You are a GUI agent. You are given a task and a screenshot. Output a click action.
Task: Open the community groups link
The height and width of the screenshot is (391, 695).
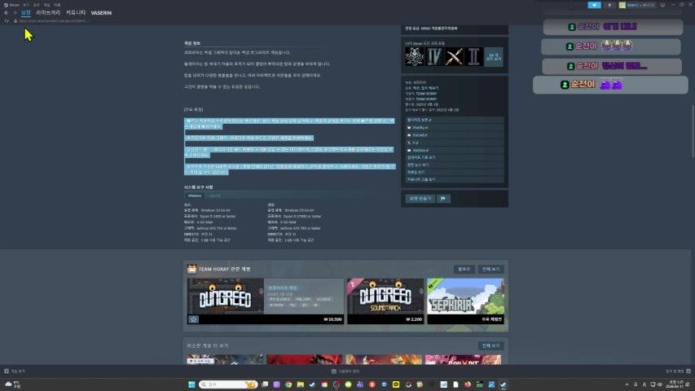click(455, 179)
